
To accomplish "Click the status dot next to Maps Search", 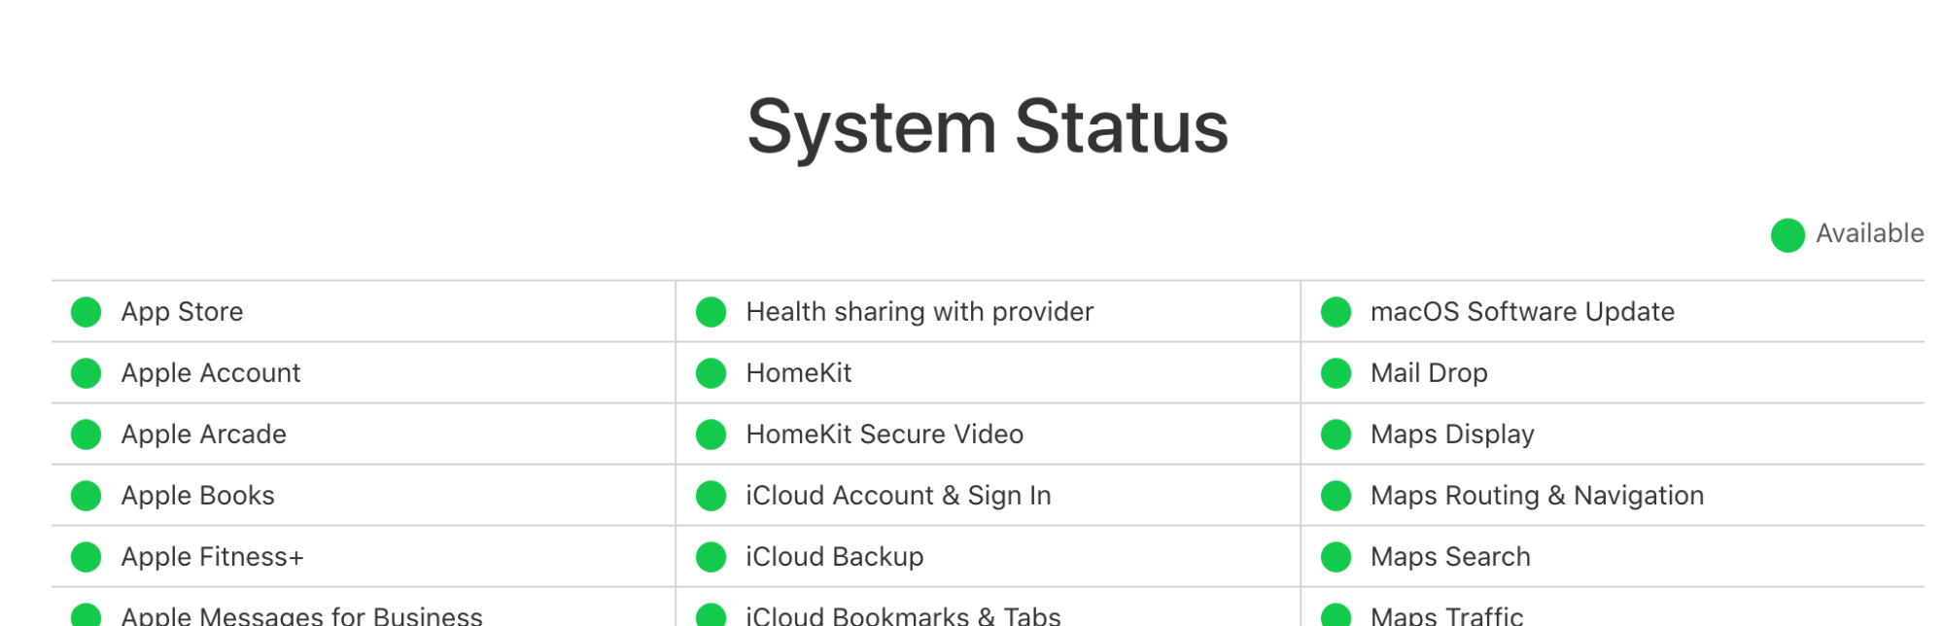I will tap(1336, 557).
